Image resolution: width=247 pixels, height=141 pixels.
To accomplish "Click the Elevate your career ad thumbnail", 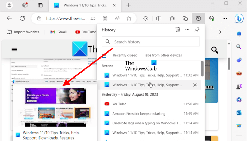I will pyautogui.click(x=55, y=96).
